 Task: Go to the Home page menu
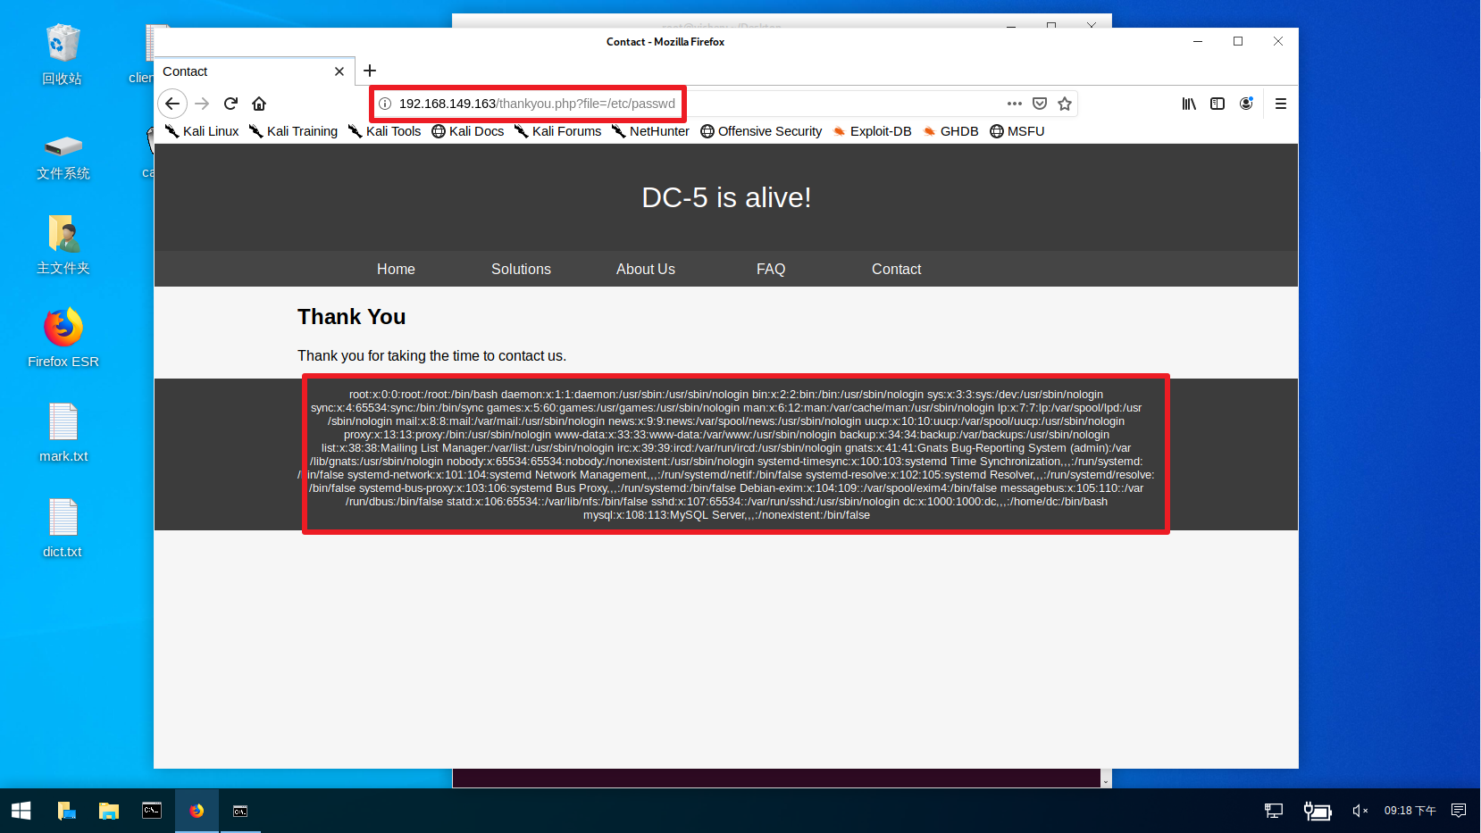(396, 269)
